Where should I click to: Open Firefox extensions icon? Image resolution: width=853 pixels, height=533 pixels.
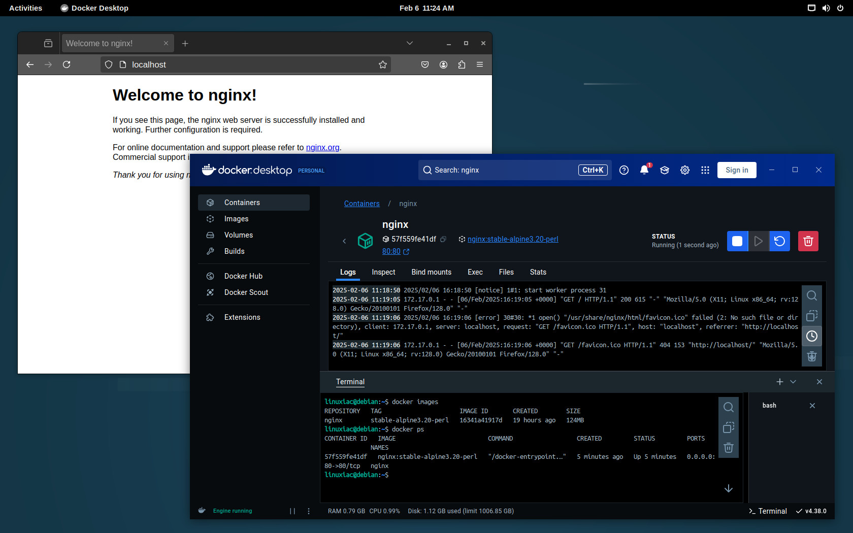[462, 64]
